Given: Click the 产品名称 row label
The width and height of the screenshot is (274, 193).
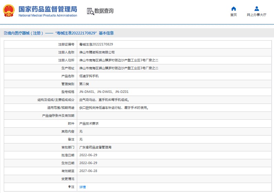Looking at the screenshot, I should coord(68,76).
